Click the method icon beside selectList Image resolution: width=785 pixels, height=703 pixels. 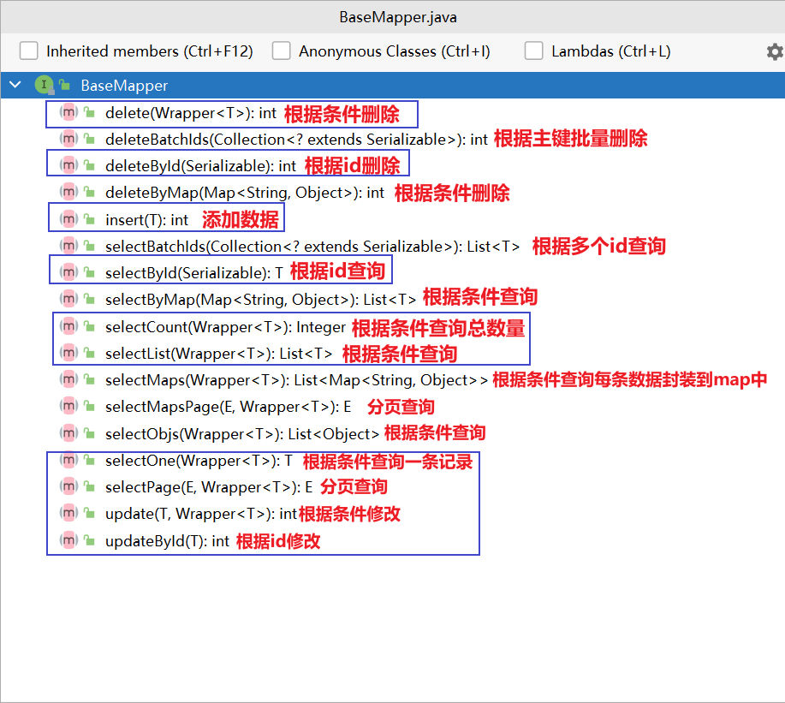tap(68, 353)
